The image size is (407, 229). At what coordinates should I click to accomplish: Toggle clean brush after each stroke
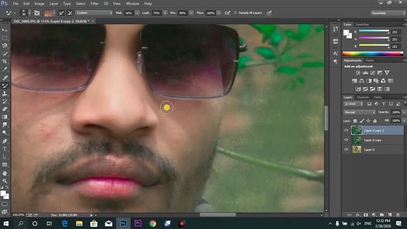tap(70, 13)
